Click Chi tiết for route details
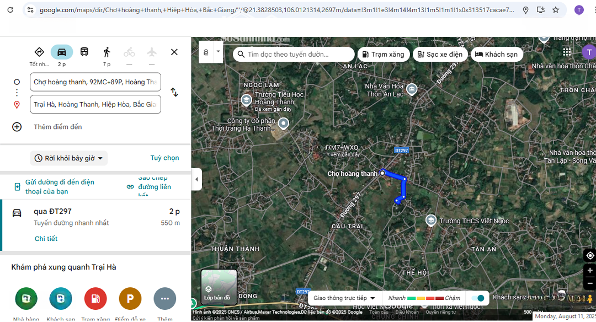The image size is (596, 322). coord(46,239)
